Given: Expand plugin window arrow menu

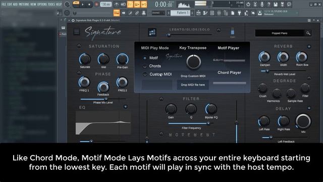Looking at the screenshot, I should pos(69,20).
